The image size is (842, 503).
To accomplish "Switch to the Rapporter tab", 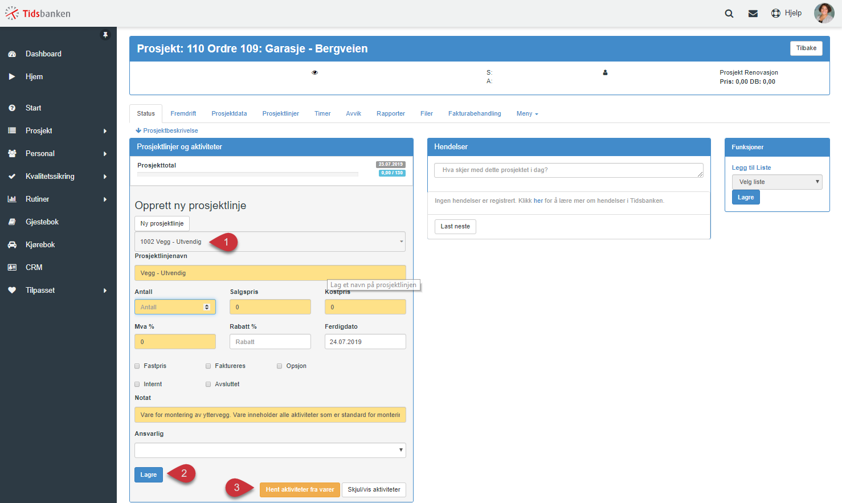I will pos(391,113).
